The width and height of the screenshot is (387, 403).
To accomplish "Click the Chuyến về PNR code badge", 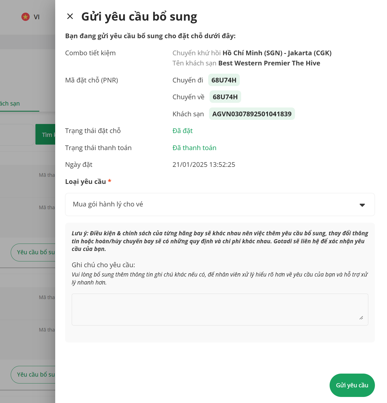I will (x=225, y=97).
